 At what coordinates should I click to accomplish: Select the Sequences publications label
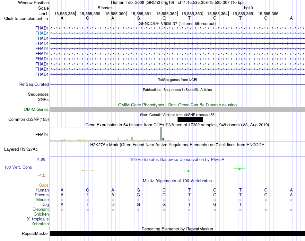point(38,94)
